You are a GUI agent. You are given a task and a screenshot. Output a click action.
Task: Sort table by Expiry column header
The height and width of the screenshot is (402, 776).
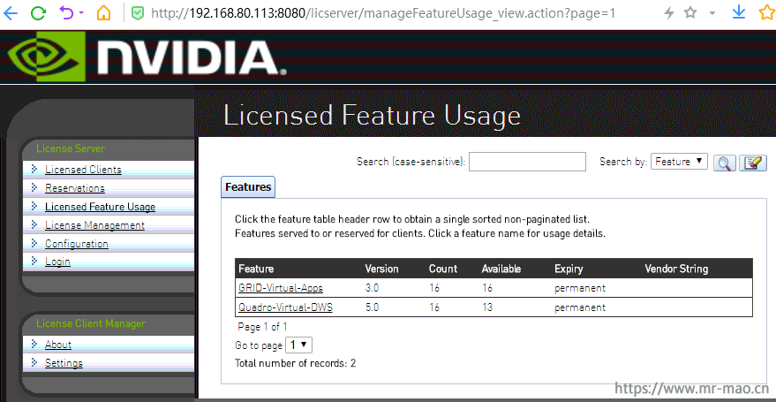pyautogui.click(x=569, y=269)
